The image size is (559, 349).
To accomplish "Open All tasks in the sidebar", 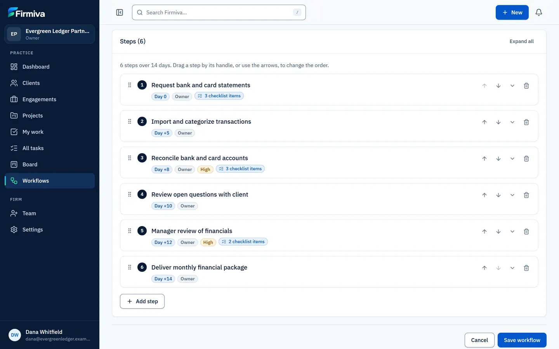I will coord(50,148).
